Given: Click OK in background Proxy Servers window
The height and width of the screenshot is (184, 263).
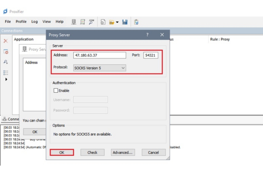Looking at the screenshot, I should 34,132.
